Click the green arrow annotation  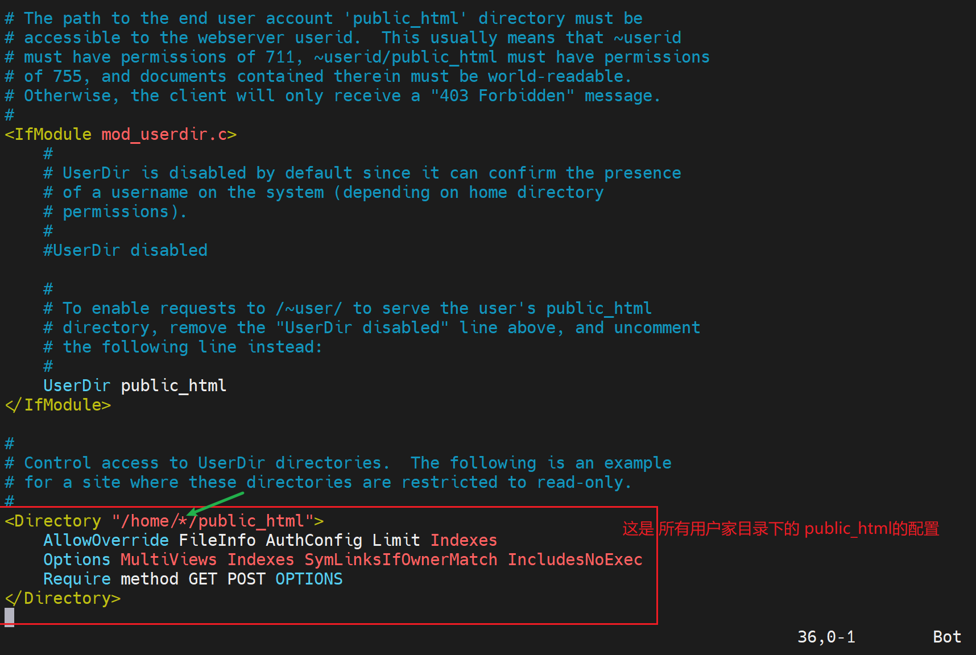click(216, 503)
